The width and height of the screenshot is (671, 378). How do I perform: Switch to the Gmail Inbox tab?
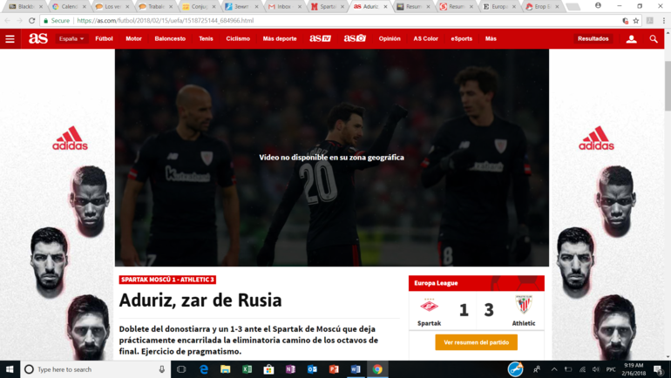tap(285, 6)
